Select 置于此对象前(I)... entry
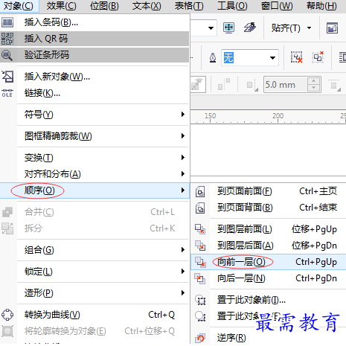This screenshot has height=346, width=346. pos(269,300)
